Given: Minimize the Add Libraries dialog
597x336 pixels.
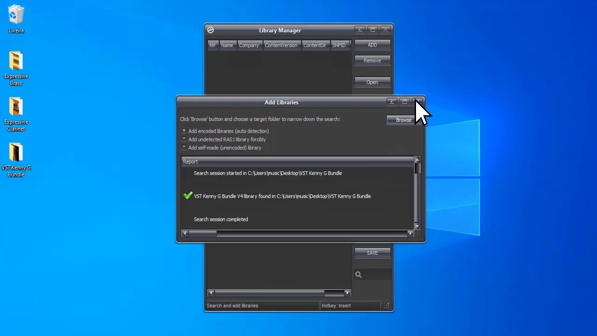Looking at the screenshot, I should point(392,102).
